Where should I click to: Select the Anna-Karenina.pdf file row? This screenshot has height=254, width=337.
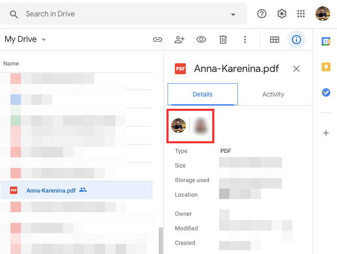(x=77, y=190)
